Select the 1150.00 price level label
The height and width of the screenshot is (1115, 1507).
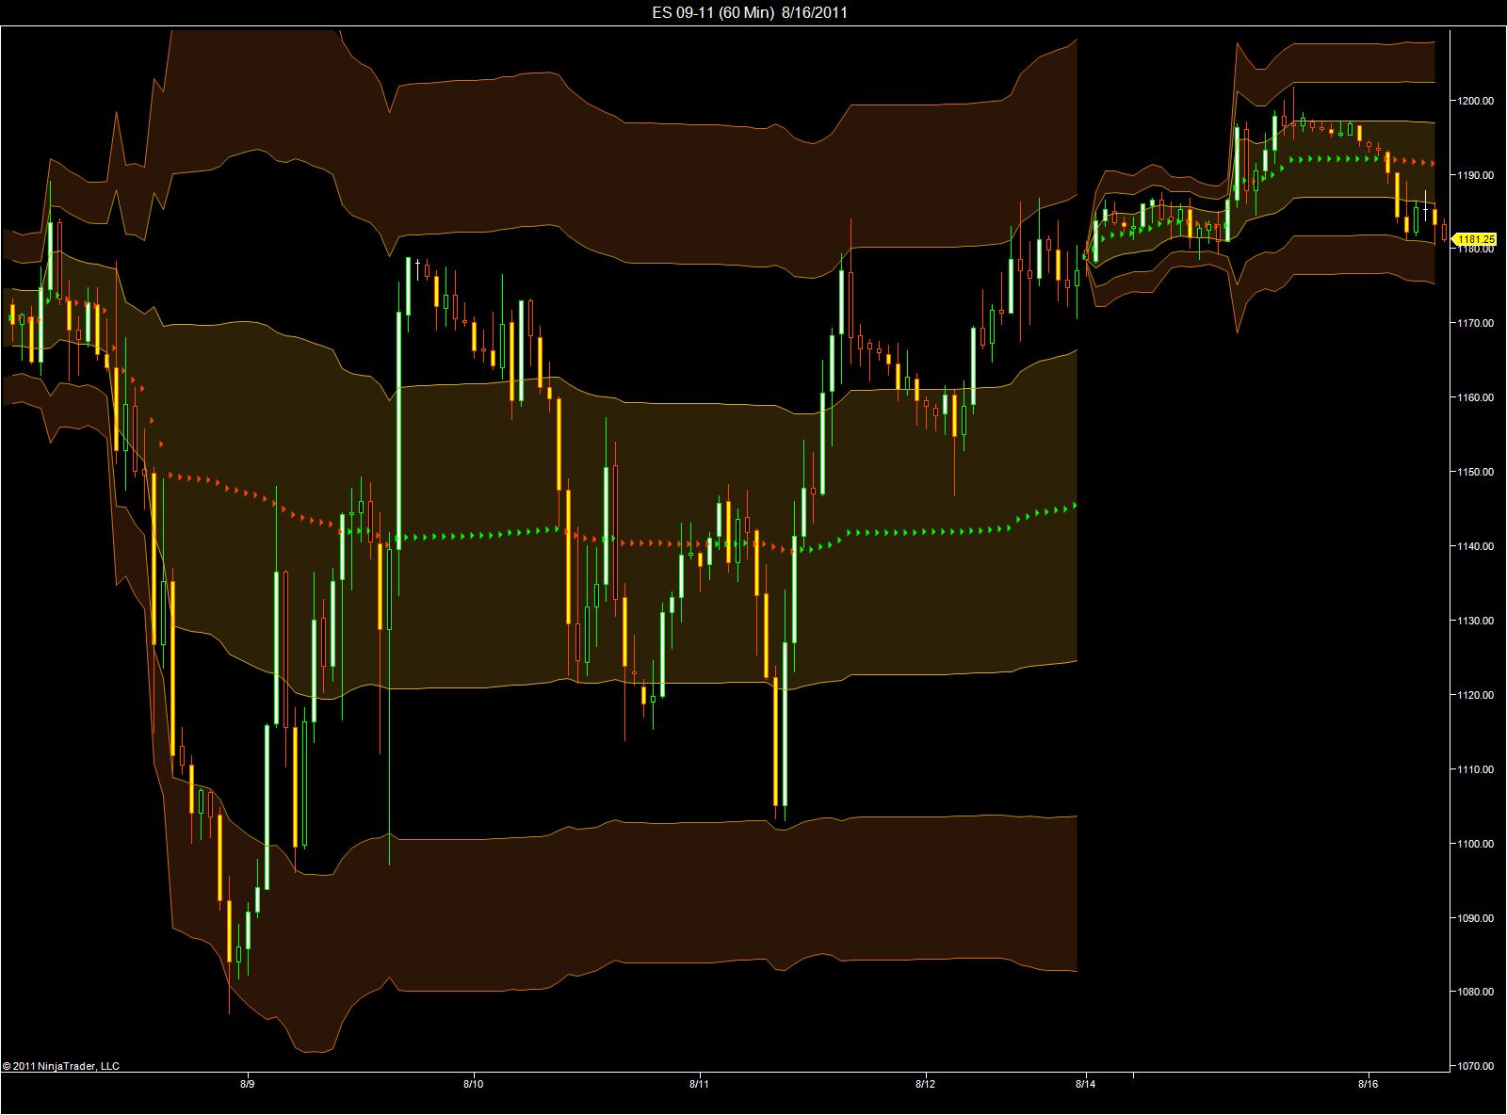[1478, 473]
